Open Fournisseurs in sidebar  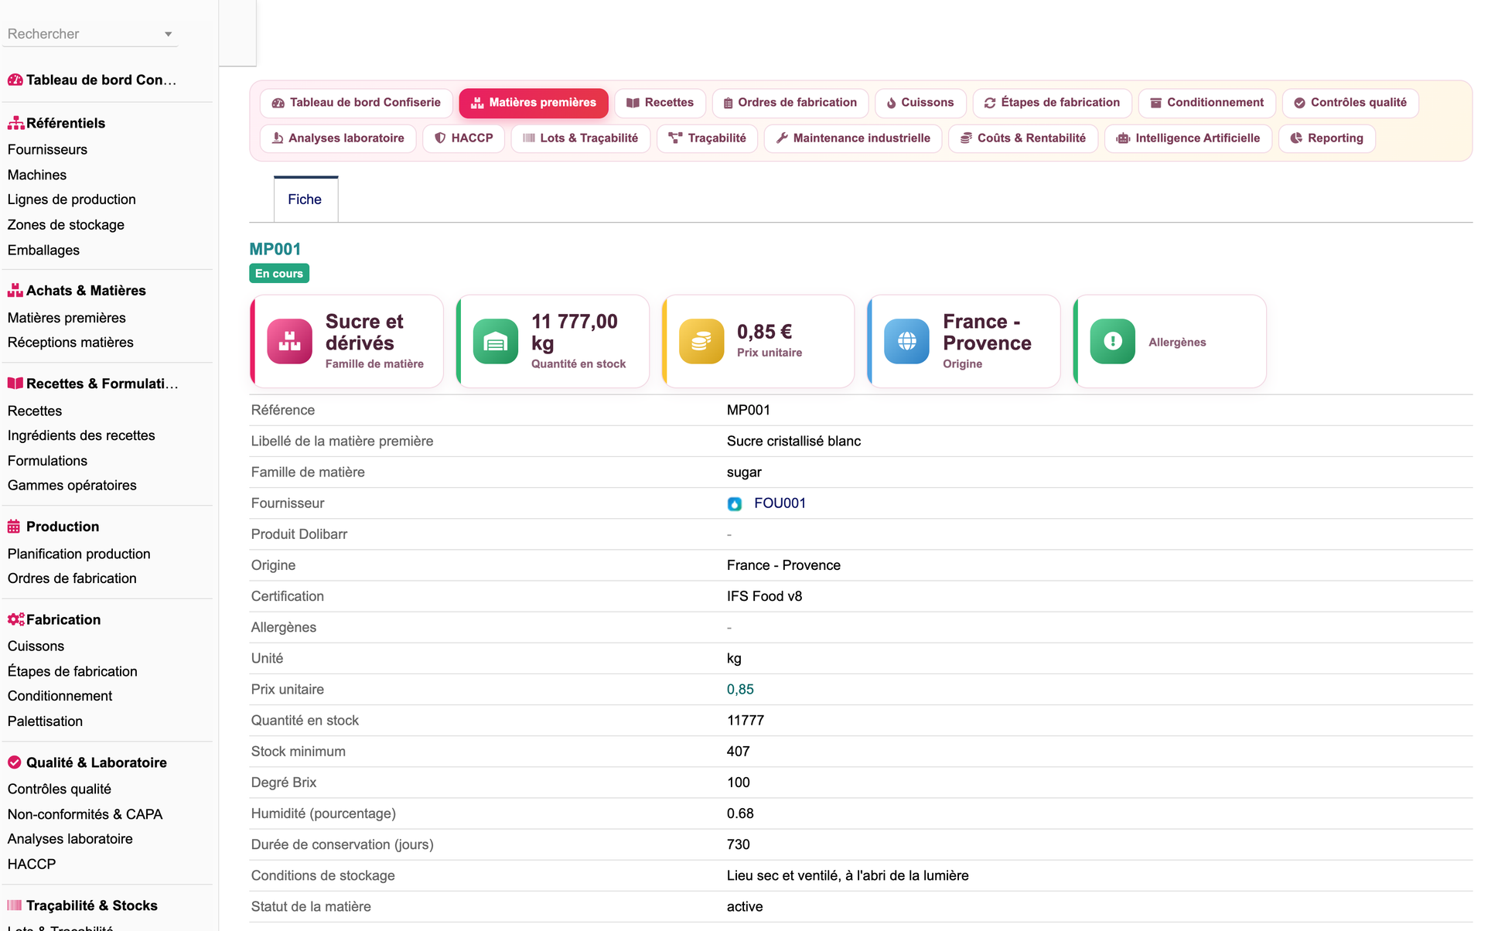pos(47,149)
